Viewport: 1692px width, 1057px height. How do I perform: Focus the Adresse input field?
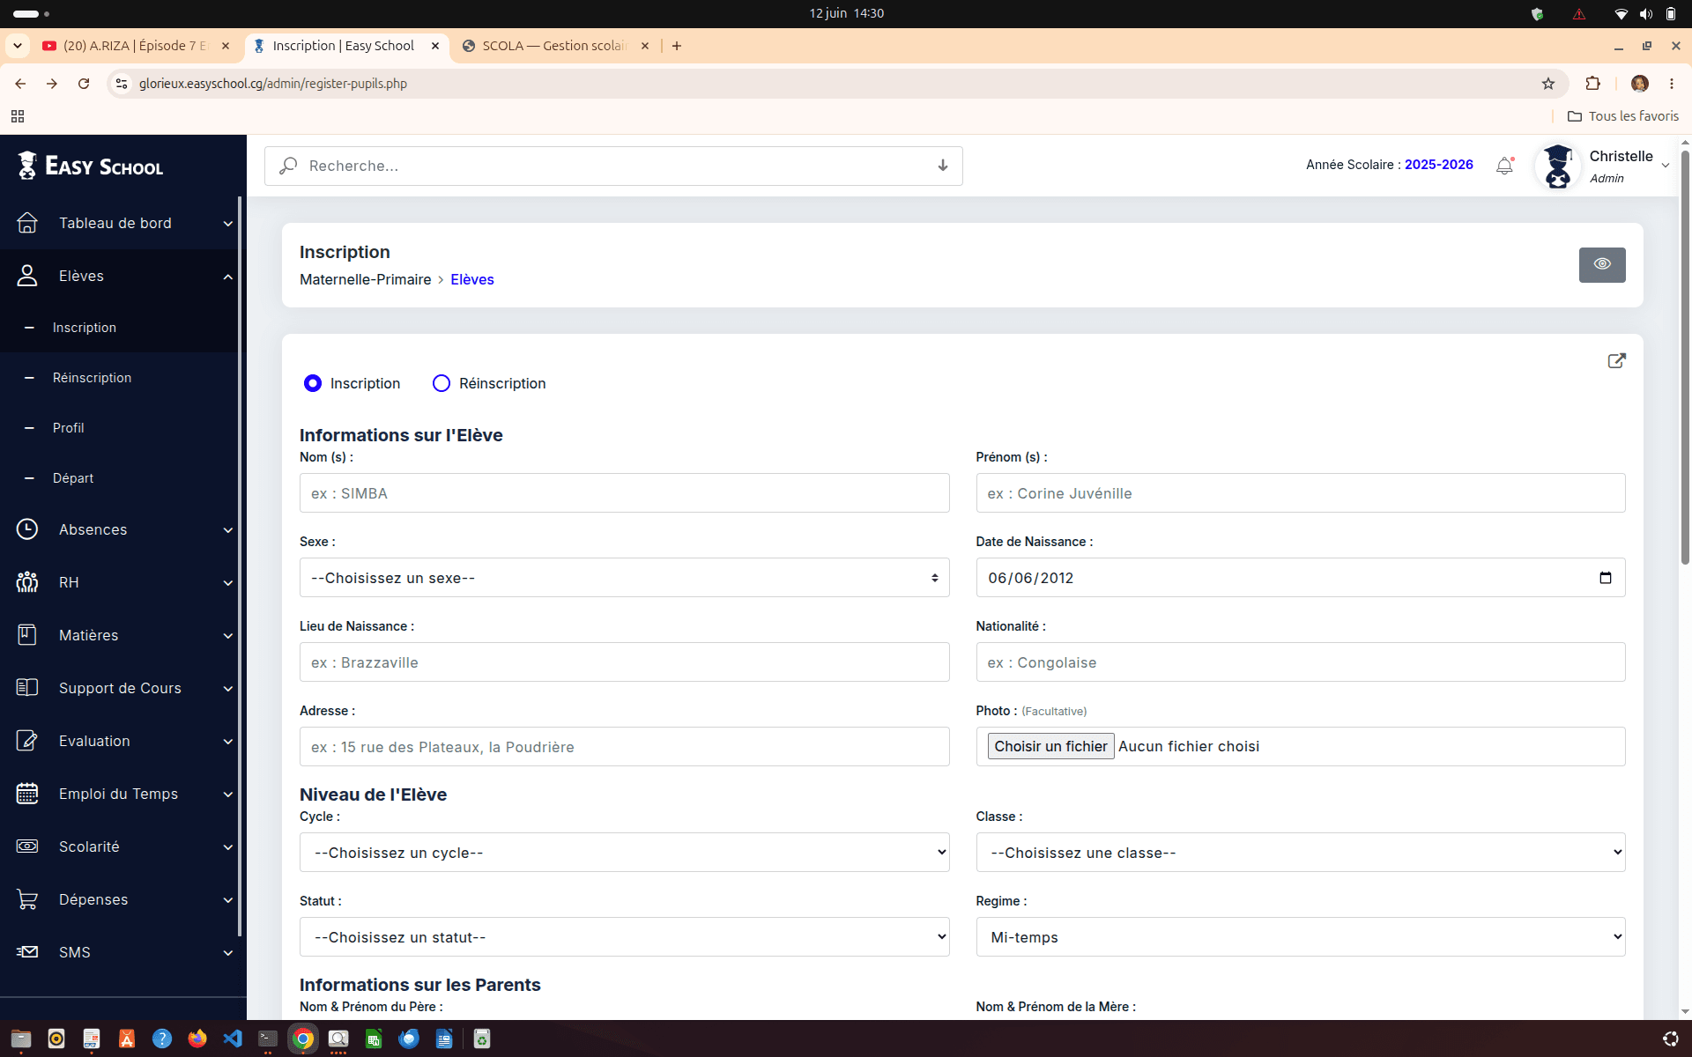coord(624,747)
